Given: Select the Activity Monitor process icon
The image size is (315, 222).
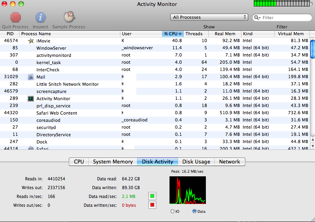Looking at the screenshot, I should coord(31,99).
